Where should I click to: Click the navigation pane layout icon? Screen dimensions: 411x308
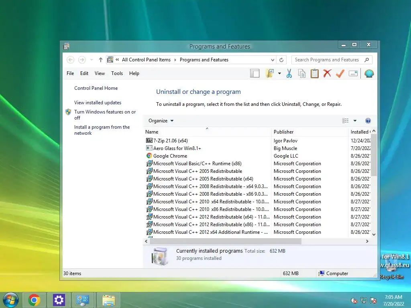tap(254, 74)
